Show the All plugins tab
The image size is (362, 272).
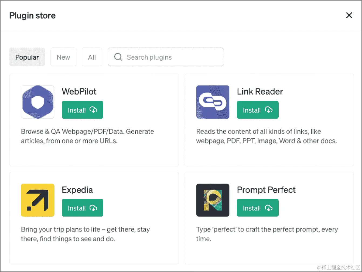tap(92, 57)
